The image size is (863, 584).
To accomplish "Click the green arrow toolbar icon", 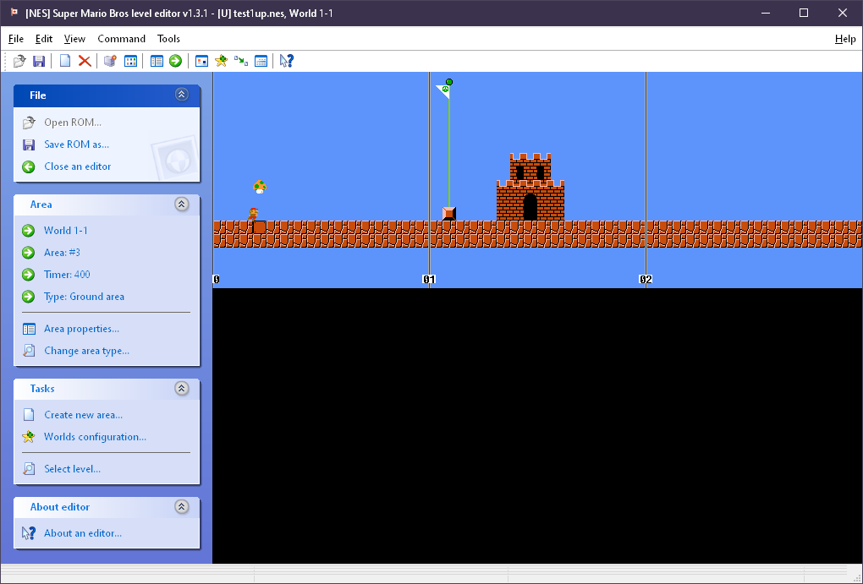I will coord(176,61).
